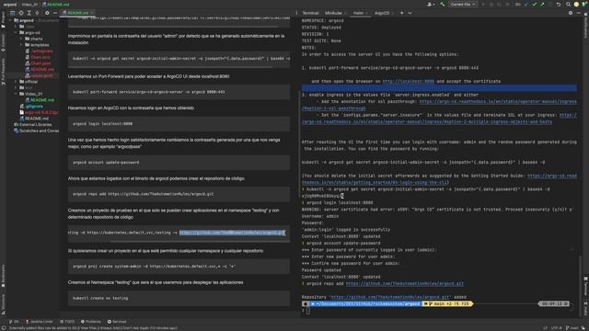Open the Problems tool window
Screen dimensions: 589x331
click(x=90, y=322)
